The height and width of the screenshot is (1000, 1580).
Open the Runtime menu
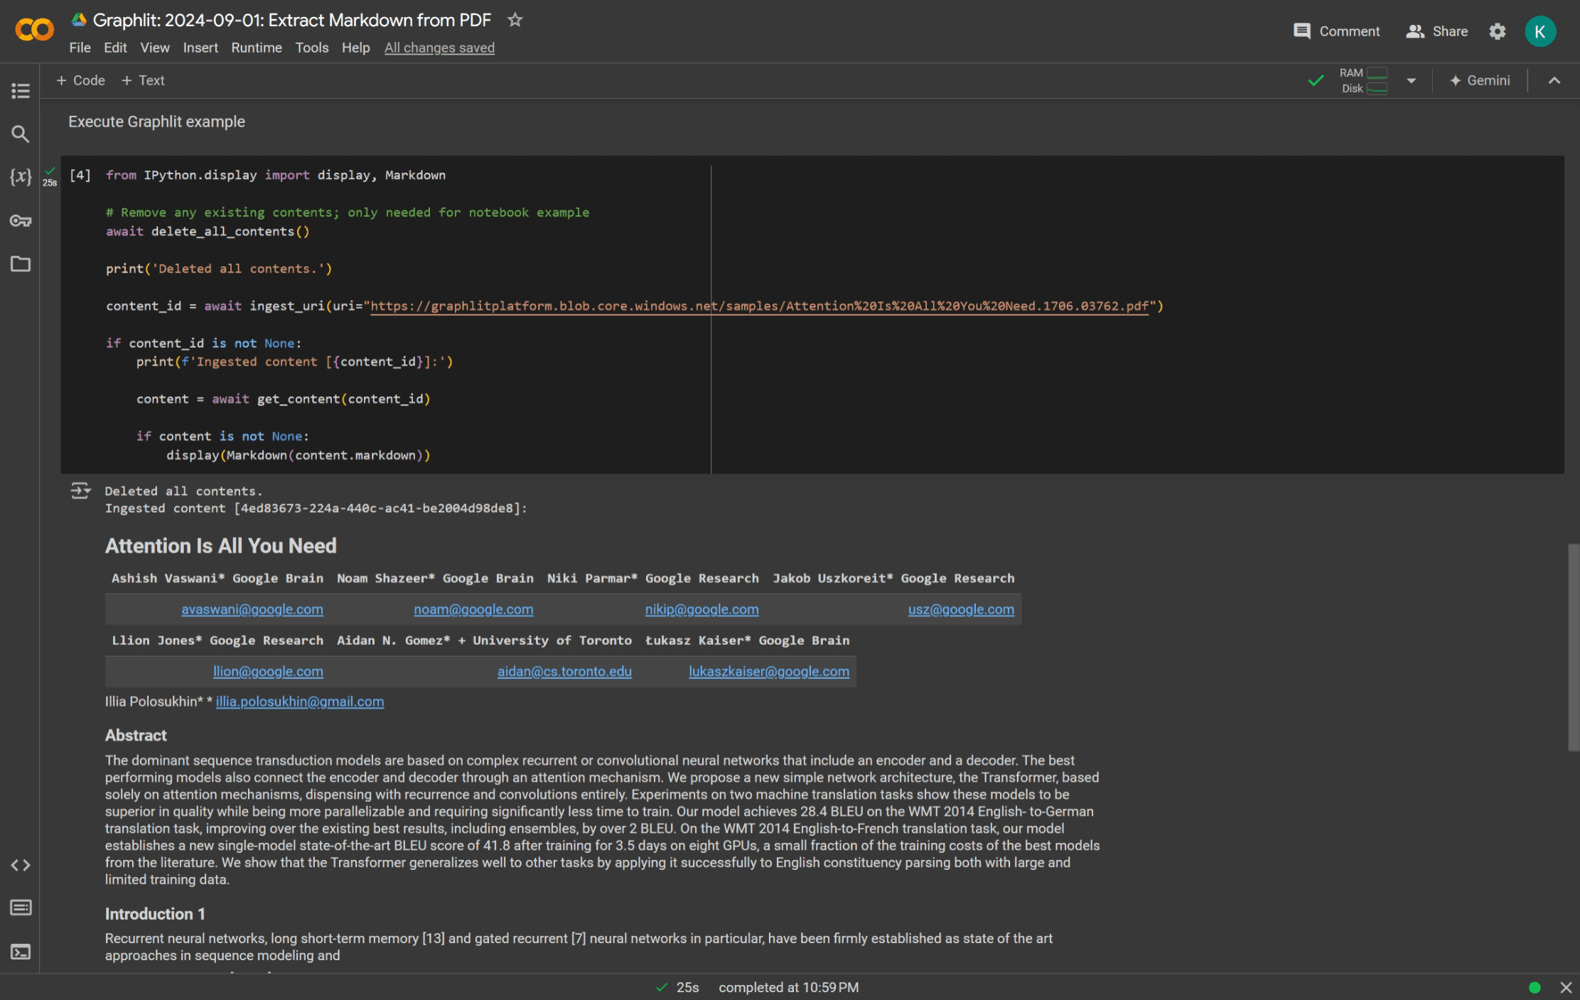[x=256, y=48]
